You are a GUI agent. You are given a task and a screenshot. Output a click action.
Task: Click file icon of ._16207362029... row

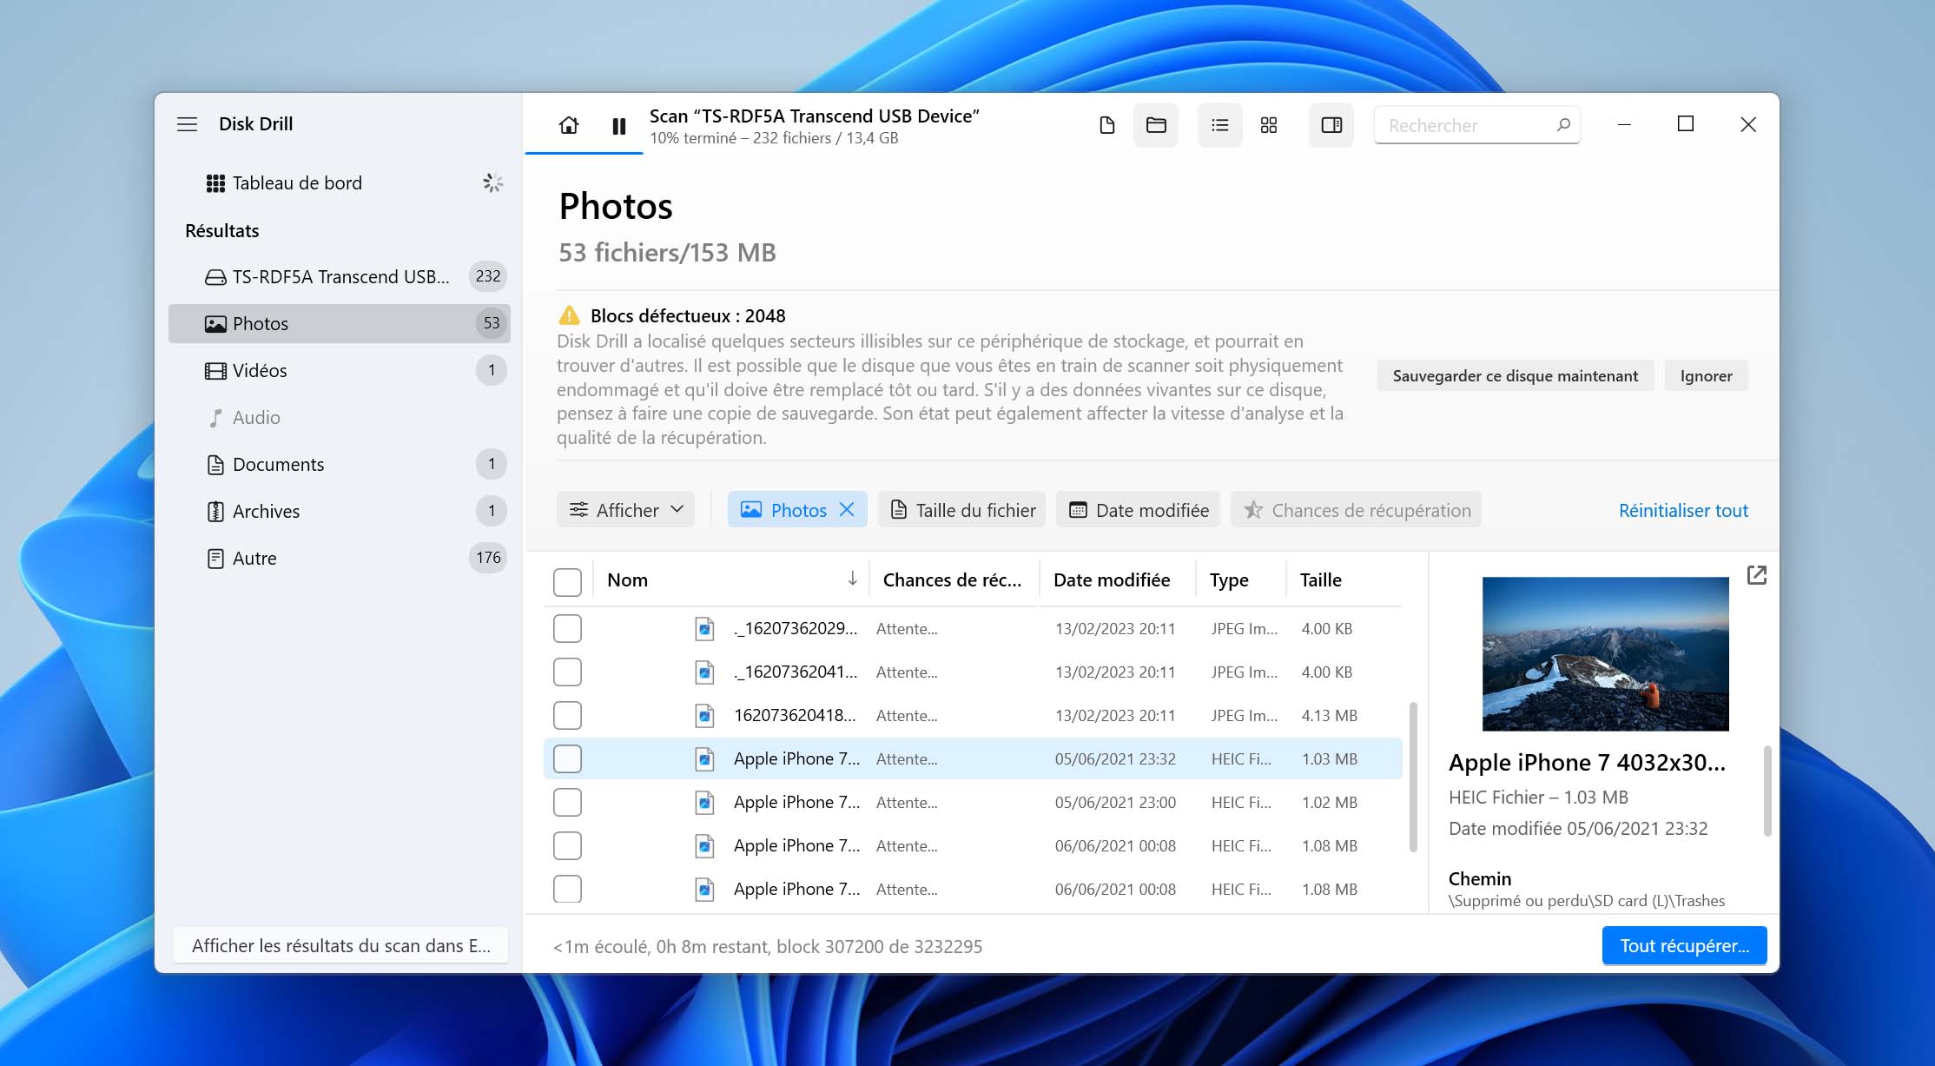704,628
